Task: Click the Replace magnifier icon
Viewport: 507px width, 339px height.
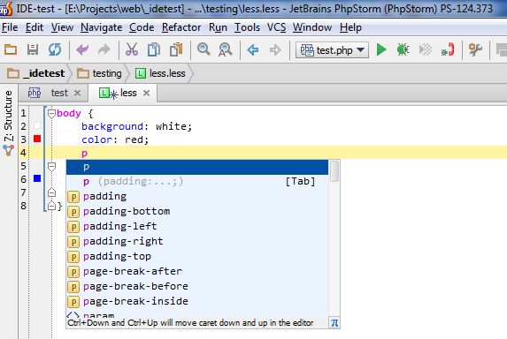Action: click(226, 49)
